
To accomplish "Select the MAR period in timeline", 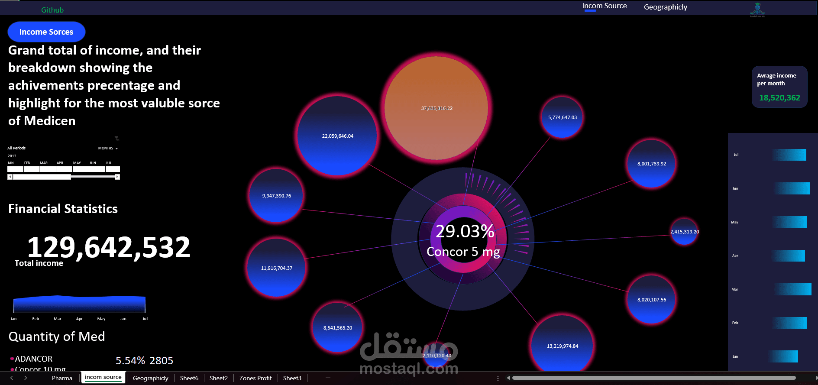I will click(x=48, y=169).
